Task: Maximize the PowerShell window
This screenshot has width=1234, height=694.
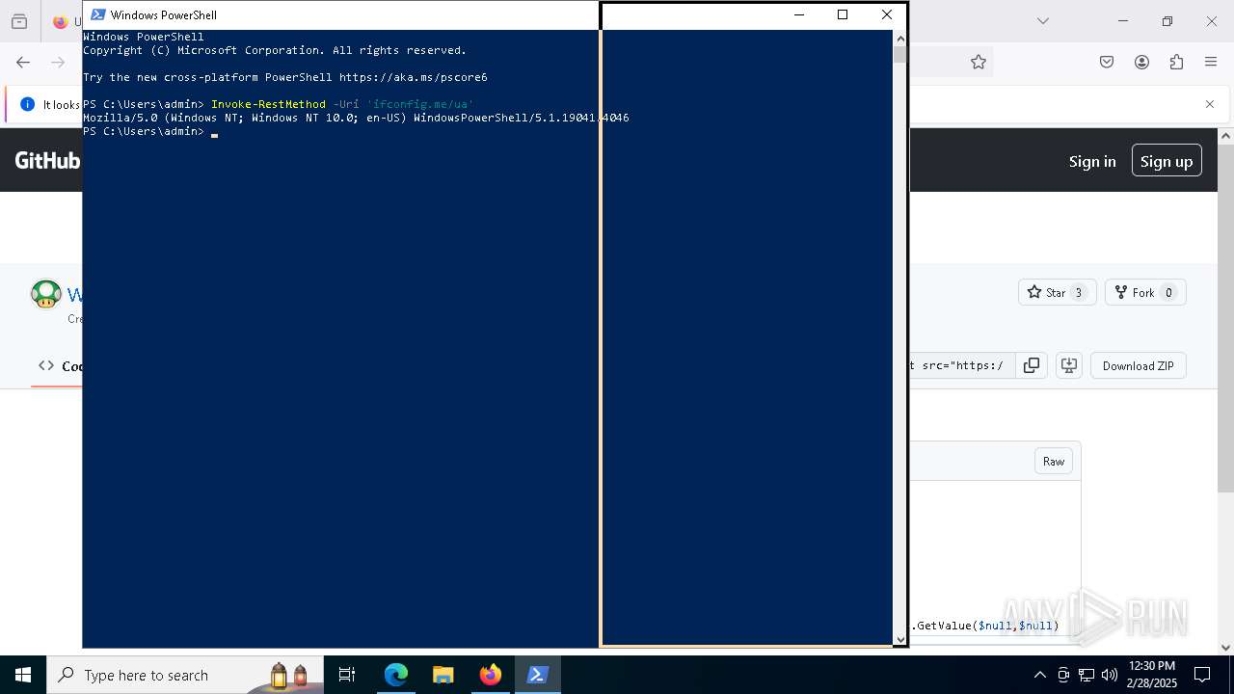Action: click(843, 14)
